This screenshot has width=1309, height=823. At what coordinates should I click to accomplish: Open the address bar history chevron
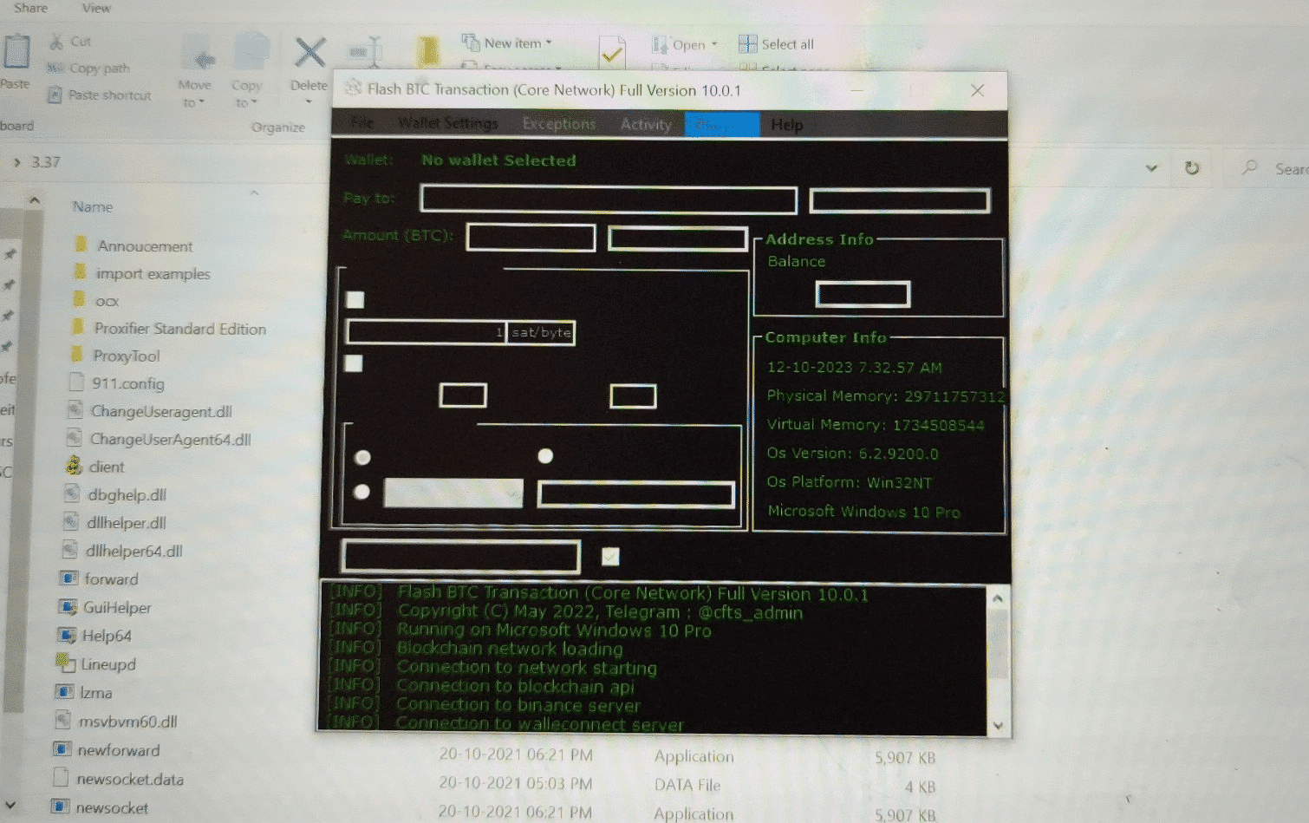1151,167
